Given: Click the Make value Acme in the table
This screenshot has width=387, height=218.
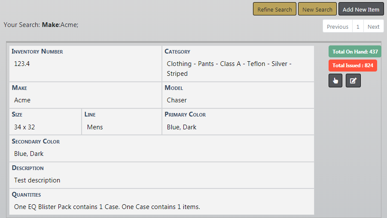Looking at the screenshot, I should tap(22, 100).
